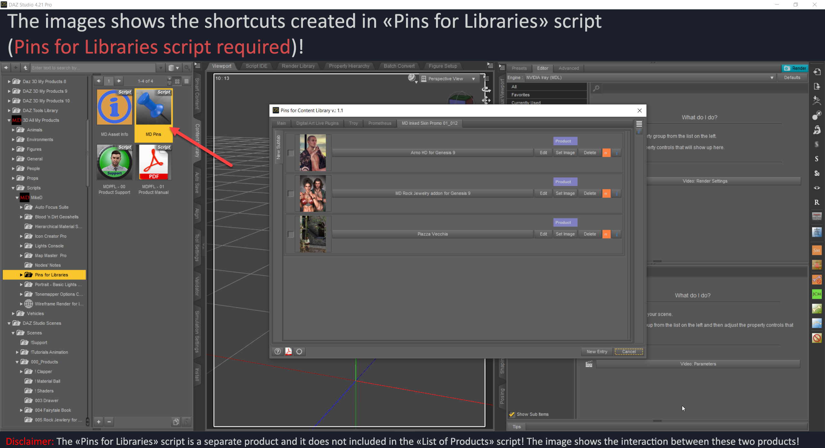Check the Piazza Vecchia row checkbox
This screenshot has width=825, height=448.
click(x=291, y=234)
